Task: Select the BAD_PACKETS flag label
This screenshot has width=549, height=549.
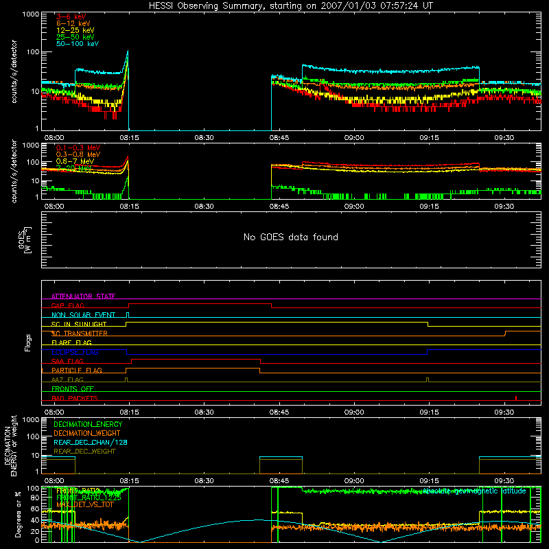Action: pyautogui.click(x=75, y=398)
